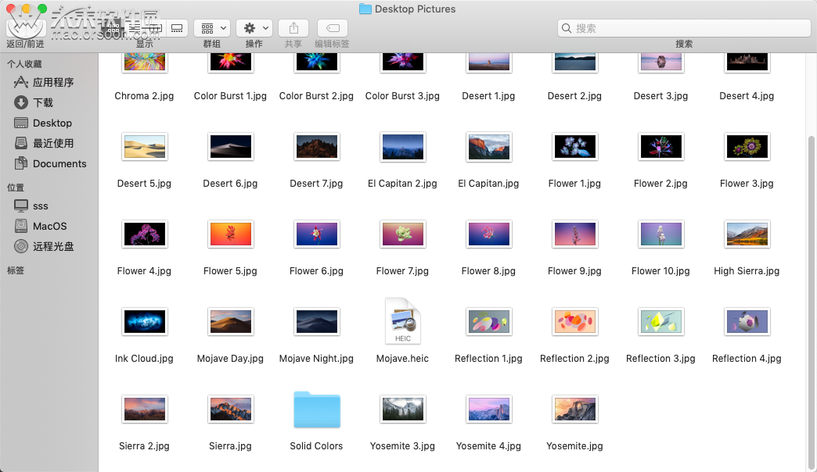Image resolution: width=817 pixels, height=472 pixels.
Task: Select the Mojave Night.jpg thumbnail
Action: 317,321
